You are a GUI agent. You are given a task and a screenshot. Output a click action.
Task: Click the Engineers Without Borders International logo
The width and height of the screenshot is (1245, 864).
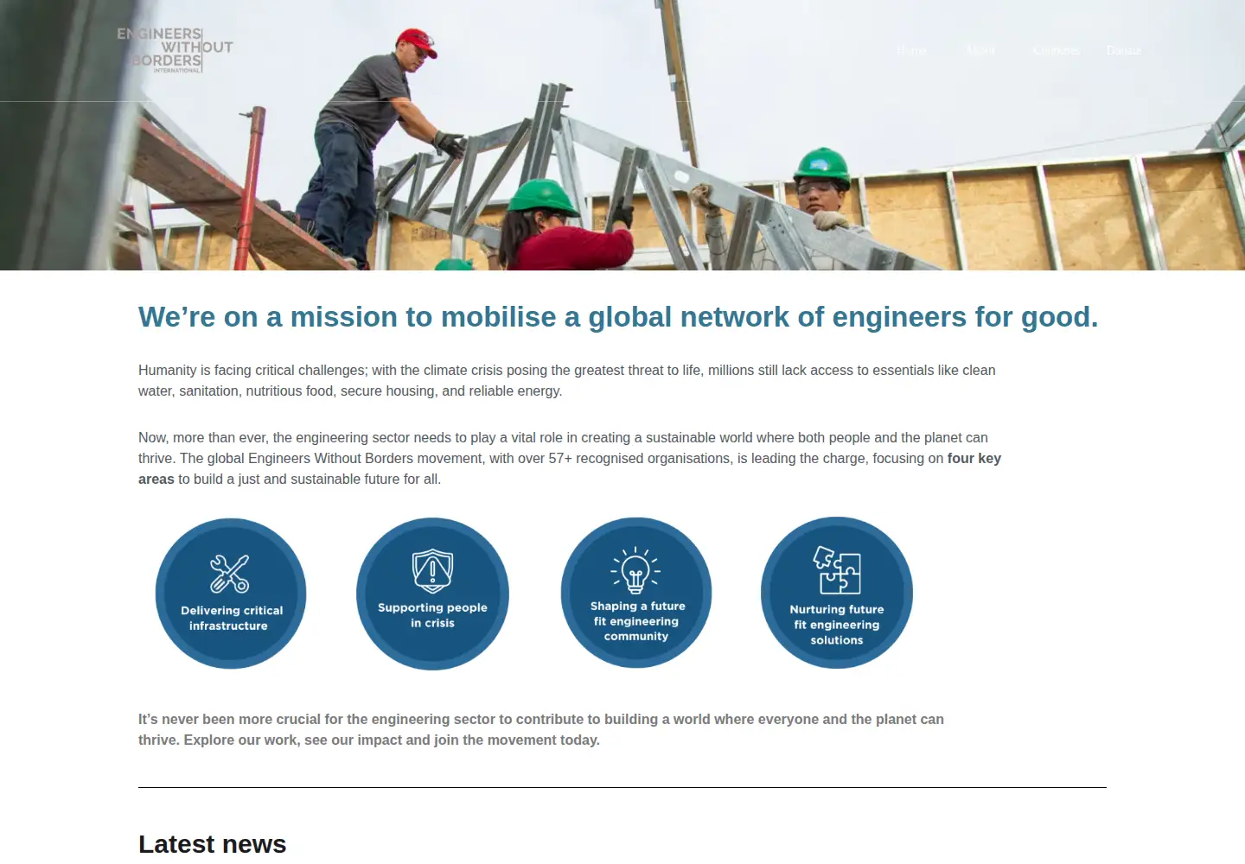click(176, 49)
